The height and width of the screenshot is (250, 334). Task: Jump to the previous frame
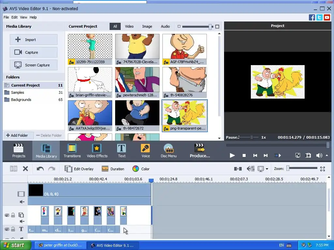(x=255, y=155)
